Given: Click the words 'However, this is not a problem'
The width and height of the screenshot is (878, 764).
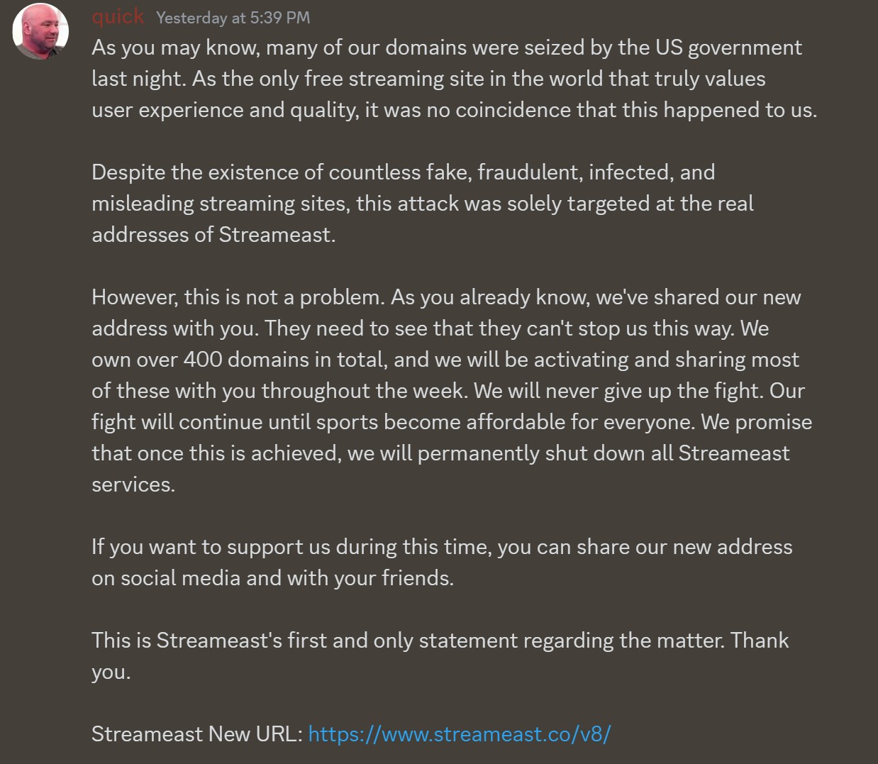Looking at the screenshot, I should tap(238, 297).
